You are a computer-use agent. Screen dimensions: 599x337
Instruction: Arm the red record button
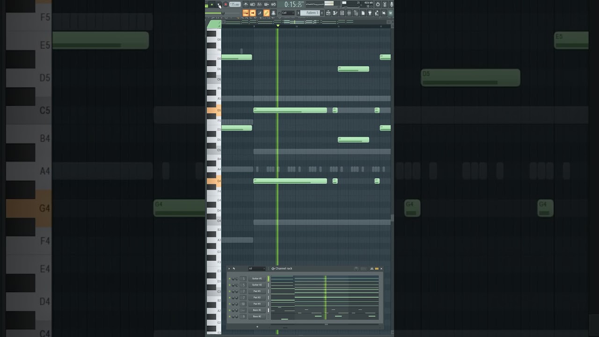click(x=226, y=4)
